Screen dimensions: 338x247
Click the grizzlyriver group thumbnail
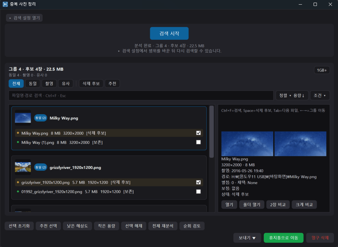(x=23, y=167)
